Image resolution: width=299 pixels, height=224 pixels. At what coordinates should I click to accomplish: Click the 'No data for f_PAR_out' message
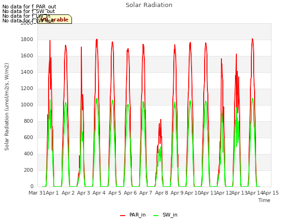29,7
